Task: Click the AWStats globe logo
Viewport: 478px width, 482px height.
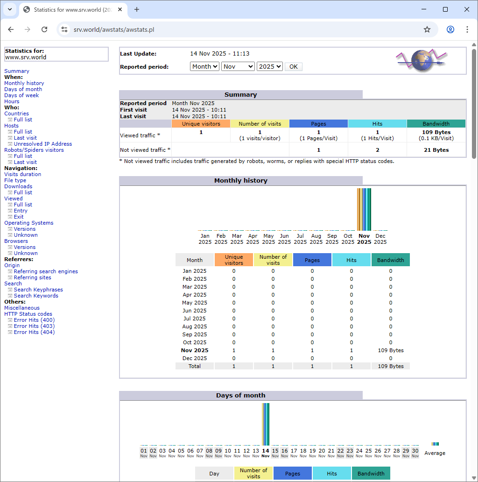Action: pyautogui.click(x=422, y=61)
